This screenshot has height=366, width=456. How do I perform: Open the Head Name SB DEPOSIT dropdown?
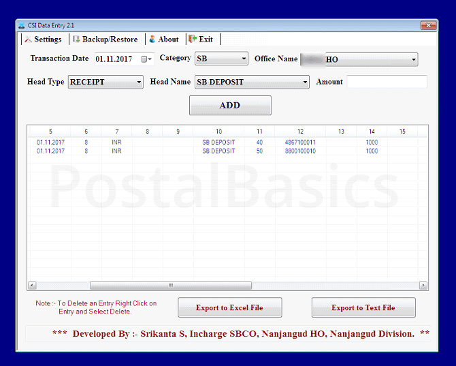305,82
